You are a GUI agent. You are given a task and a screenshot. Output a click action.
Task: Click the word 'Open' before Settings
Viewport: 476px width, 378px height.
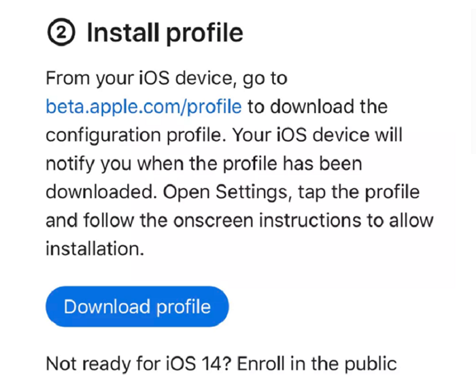pos(186,192)
